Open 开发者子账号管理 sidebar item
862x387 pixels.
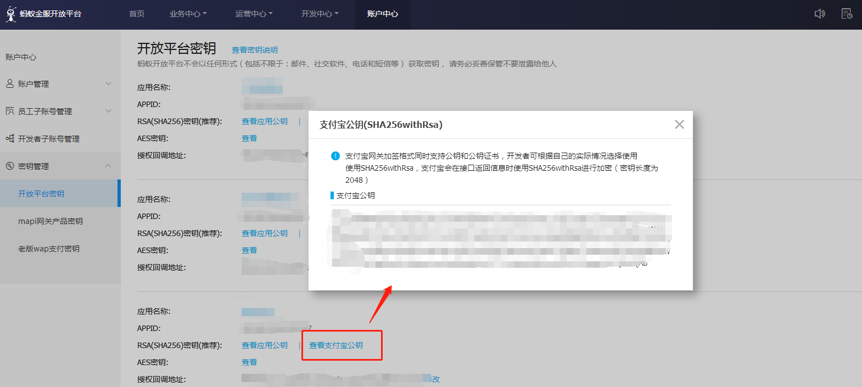49,139
